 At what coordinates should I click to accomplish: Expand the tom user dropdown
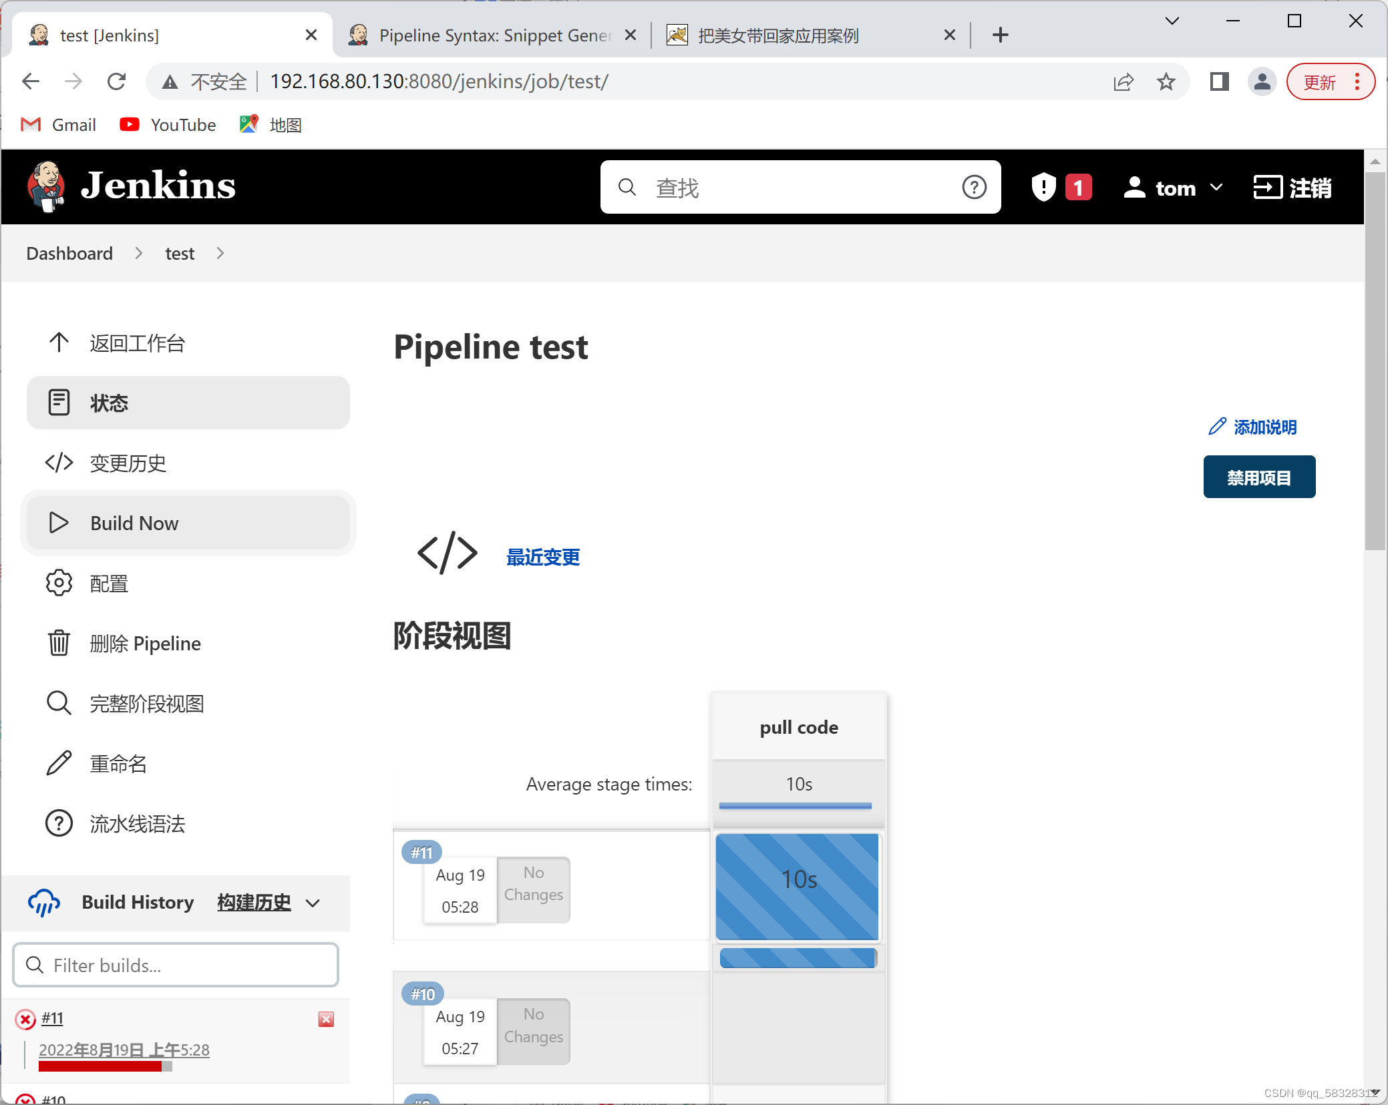pos(1216,188)
